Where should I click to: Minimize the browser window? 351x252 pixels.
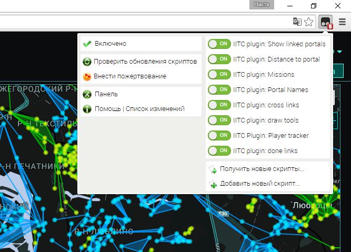pyautogui.click(x=290, y=6)
